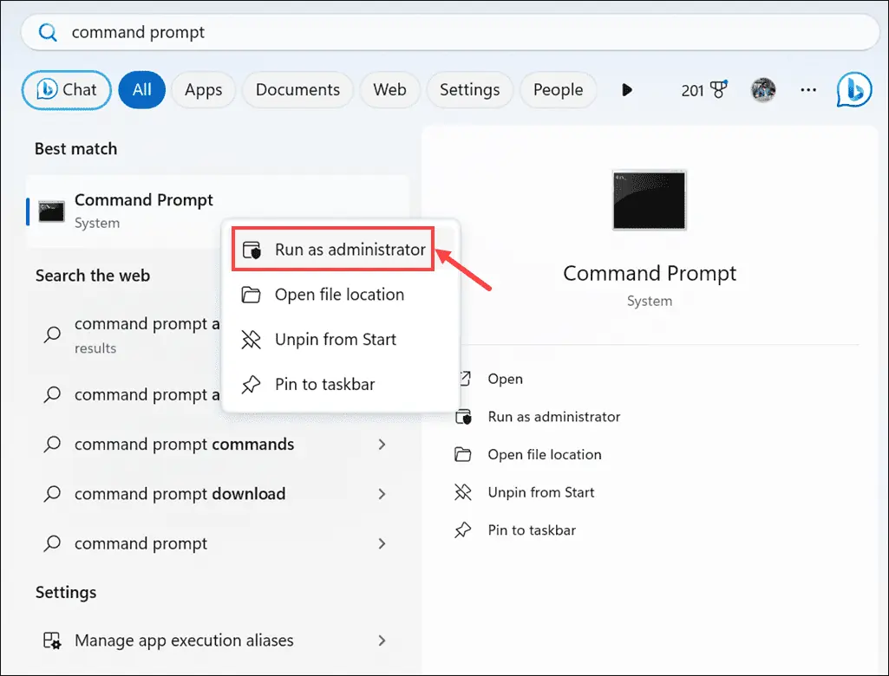This screenshot has height=676, width=889.
Task: Click Open file location in details pane
Action: click(545, 454)
